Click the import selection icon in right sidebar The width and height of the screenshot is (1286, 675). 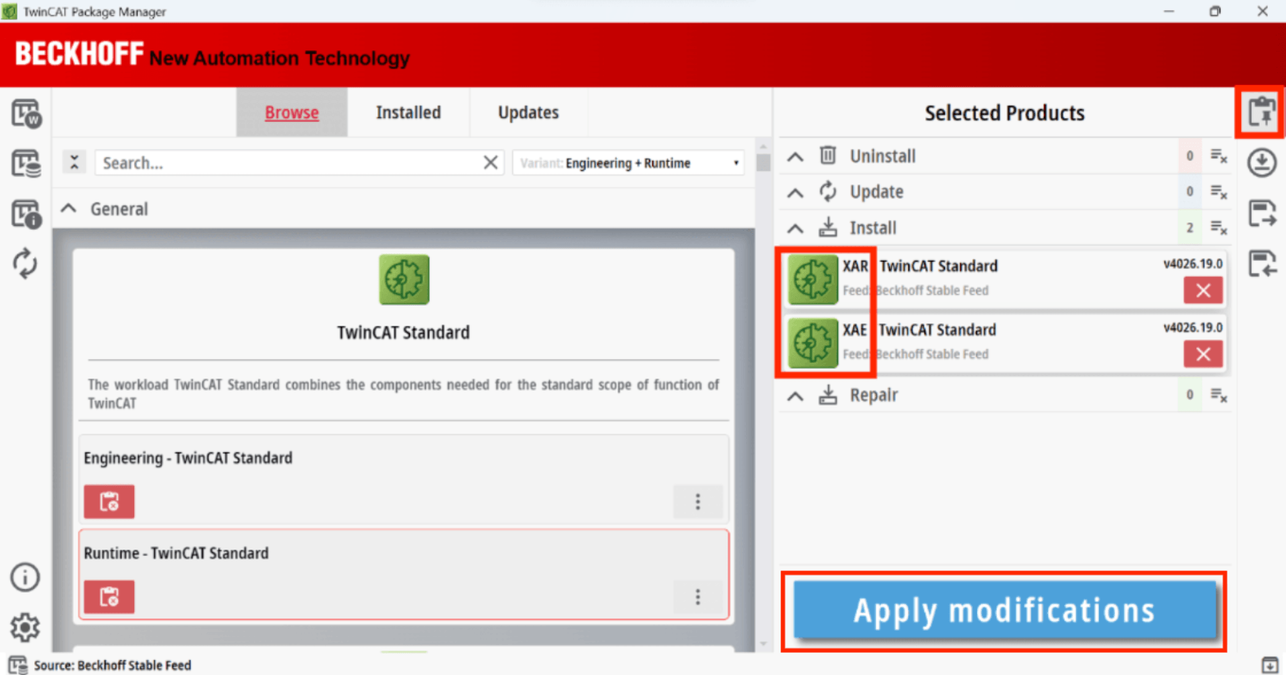pos(1261,263)
